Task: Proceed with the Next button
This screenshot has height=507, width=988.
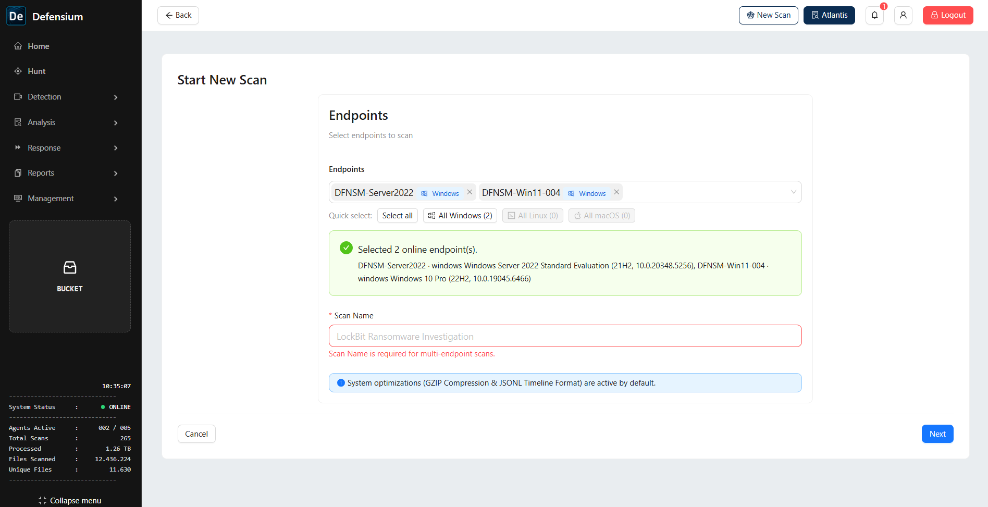Action: click(x=937, y=434)
